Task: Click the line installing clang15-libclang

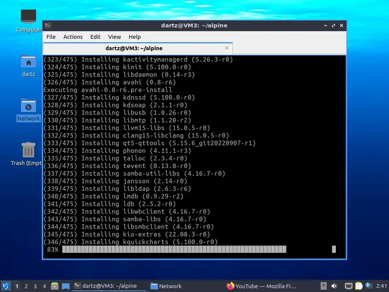Action: [x=136, y=135]
